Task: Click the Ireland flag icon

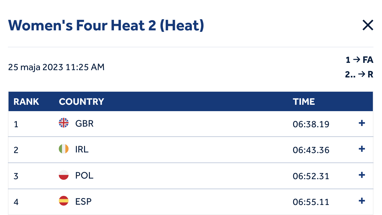Action: click(x=64, y=149)
